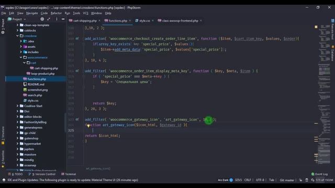335x188 pixels.
Task: Collapse the woocommerce folder
Action: point(21,57)
